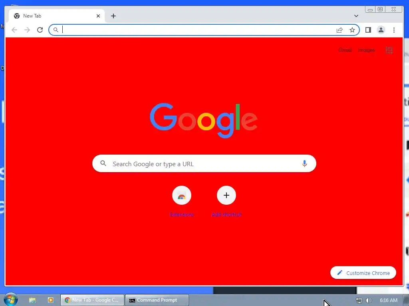Open Windows Explorer from taskbar
Image resolution: width=409 pixels, height=306 pixels.
pyautogui.click(x=32, y=300)
